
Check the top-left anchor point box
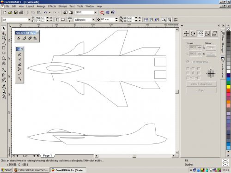click(x=188, y=69)
